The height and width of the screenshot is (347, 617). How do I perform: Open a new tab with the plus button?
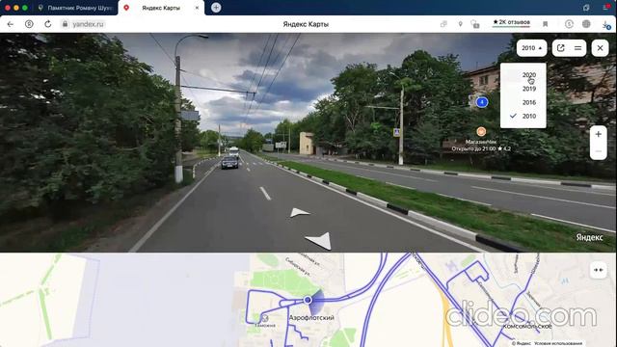click(x=216, y=8)
